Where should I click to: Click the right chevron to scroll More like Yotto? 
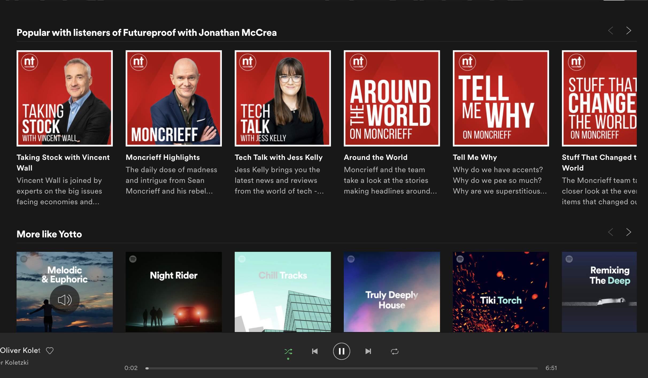[x=629, y=232]
